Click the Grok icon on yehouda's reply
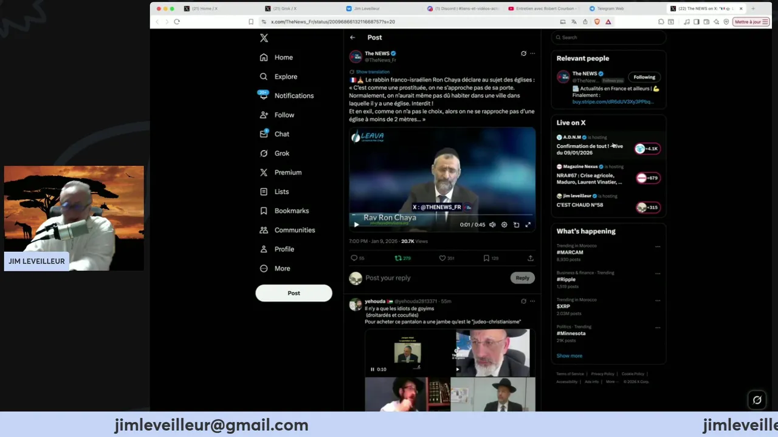The height and width of the screenshot is (437, 778). [x=523, y=301]
